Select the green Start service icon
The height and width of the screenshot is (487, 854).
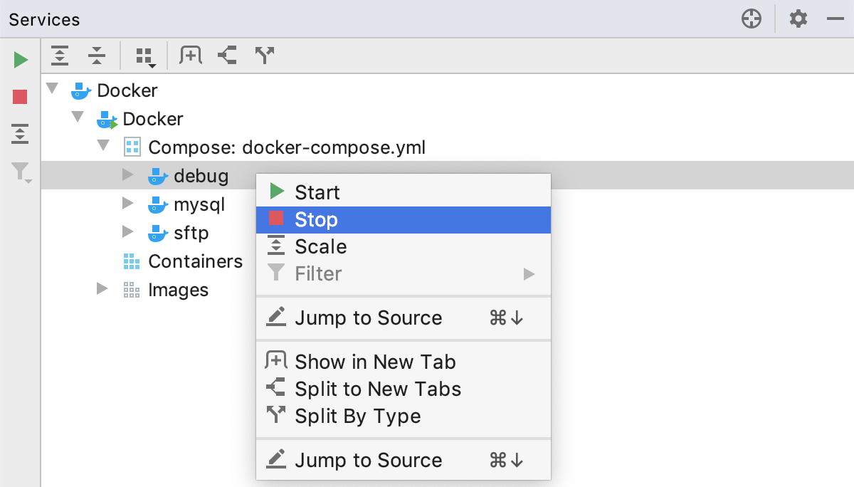[x=19, y=60]
